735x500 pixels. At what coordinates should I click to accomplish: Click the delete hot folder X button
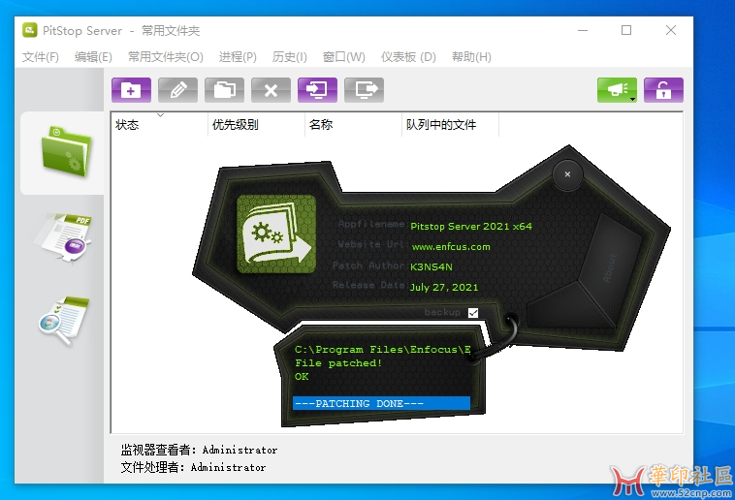click(x=271, y=90)
